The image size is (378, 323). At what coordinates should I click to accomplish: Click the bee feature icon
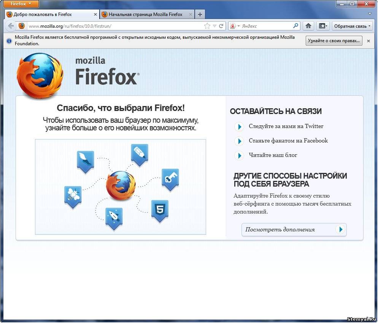pos(73,197)
